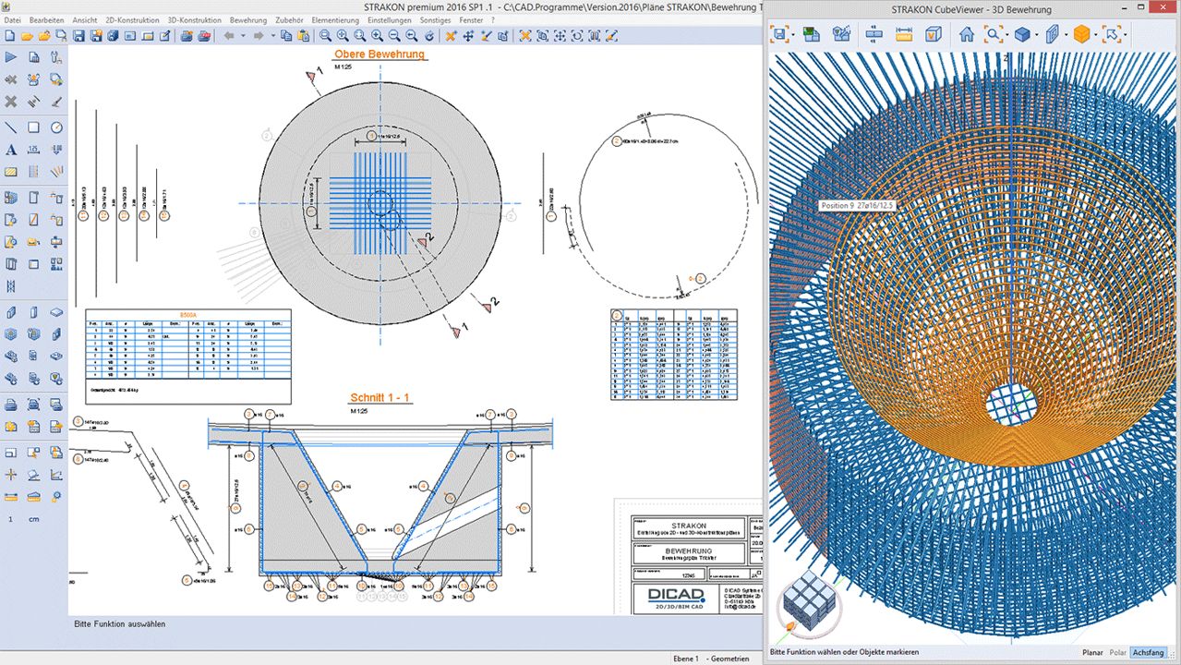Open dropdown arrow beside orange cube icon
Image resolution: width=1181 pixels, height=665 pixels.
[1096, 35]
